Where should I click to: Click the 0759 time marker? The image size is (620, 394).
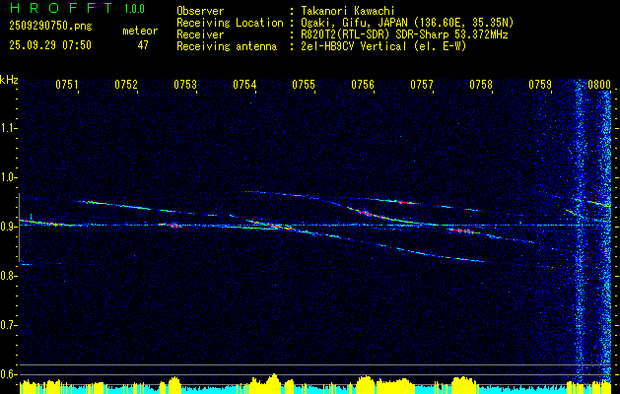point(540,85)
